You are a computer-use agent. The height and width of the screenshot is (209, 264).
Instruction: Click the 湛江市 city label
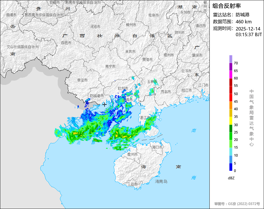click(145, 118)
